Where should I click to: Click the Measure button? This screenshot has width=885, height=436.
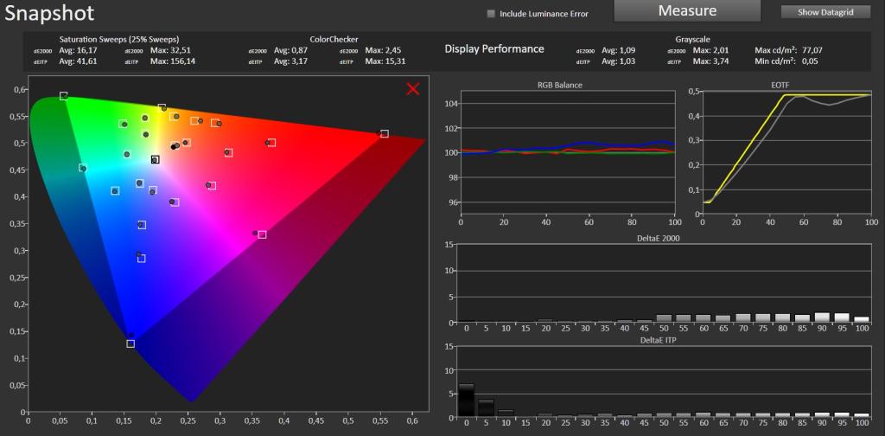click(x=687, y=10)
